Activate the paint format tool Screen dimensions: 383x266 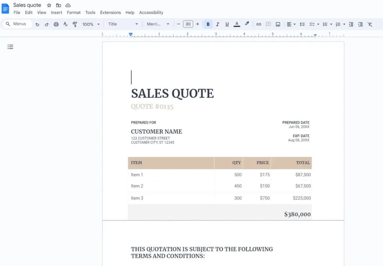75,24
